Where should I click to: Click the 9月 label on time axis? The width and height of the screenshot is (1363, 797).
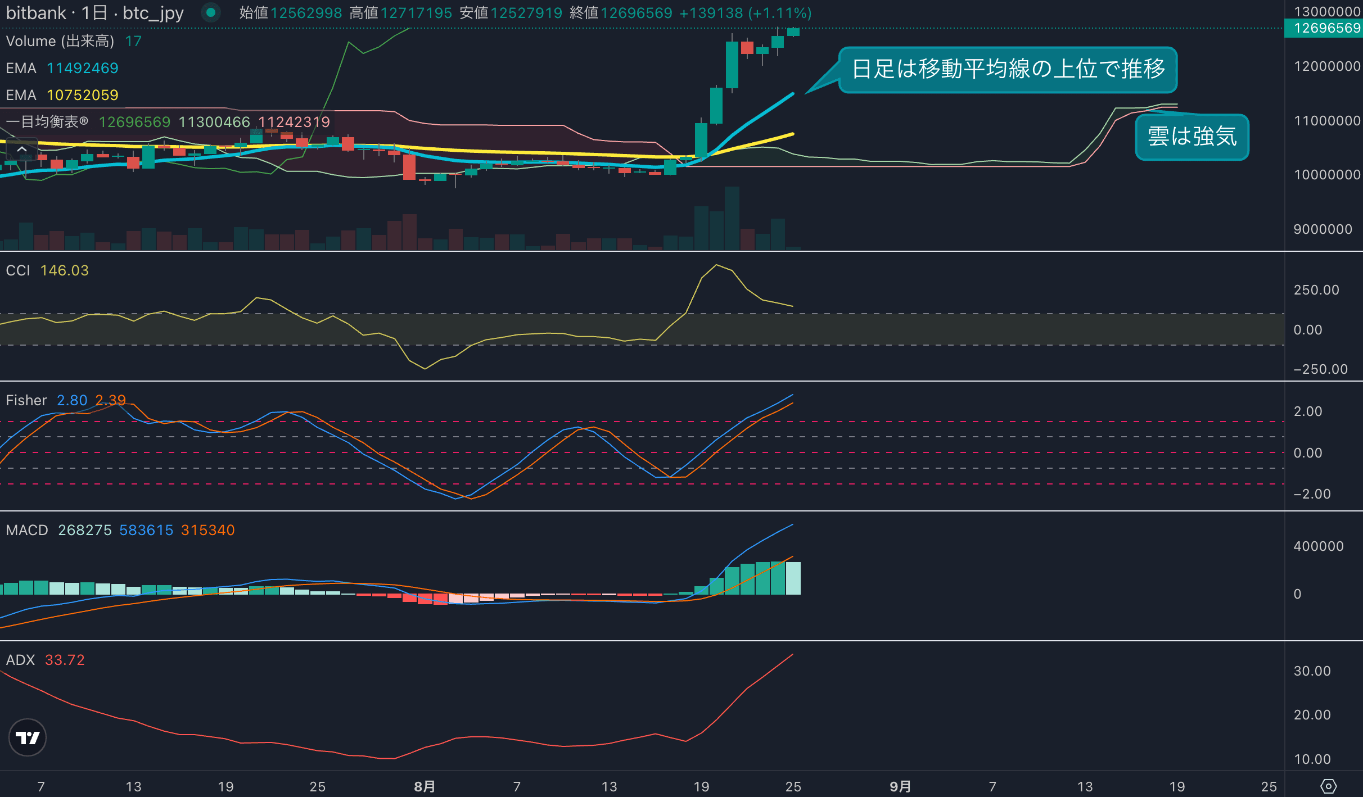pyautogui.click(x=900, y=786)
